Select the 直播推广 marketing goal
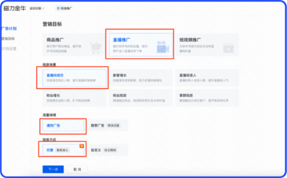The width and height of the screenshot is (287, 178). coord(141,45)
